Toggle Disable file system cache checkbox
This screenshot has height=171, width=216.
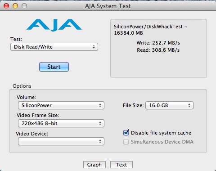126,133
